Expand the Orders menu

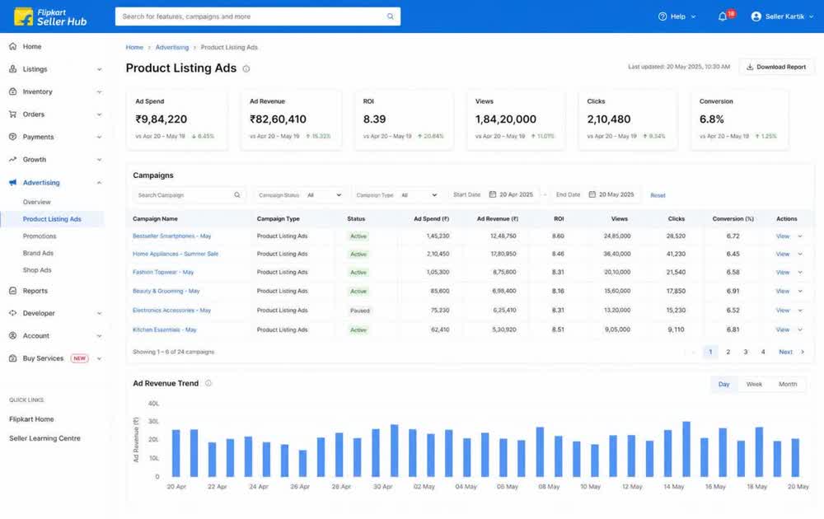[x=100, y=115]
